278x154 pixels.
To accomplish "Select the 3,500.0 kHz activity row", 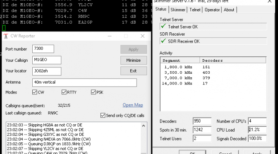I will point(213,72).
